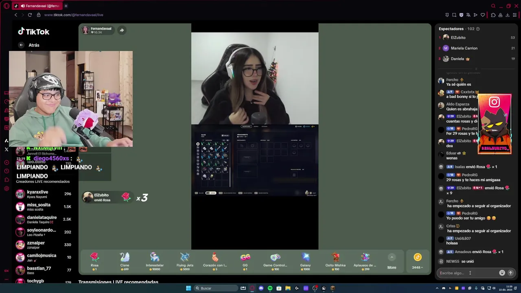Viewport: 521px width, 293px height.
Task: Click the send/flow arrow icon
Action: (x=475, y=15)
